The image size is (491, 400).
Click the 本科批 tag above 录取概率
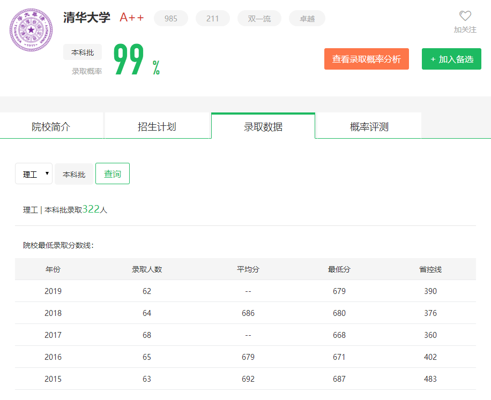click(83, 52)
